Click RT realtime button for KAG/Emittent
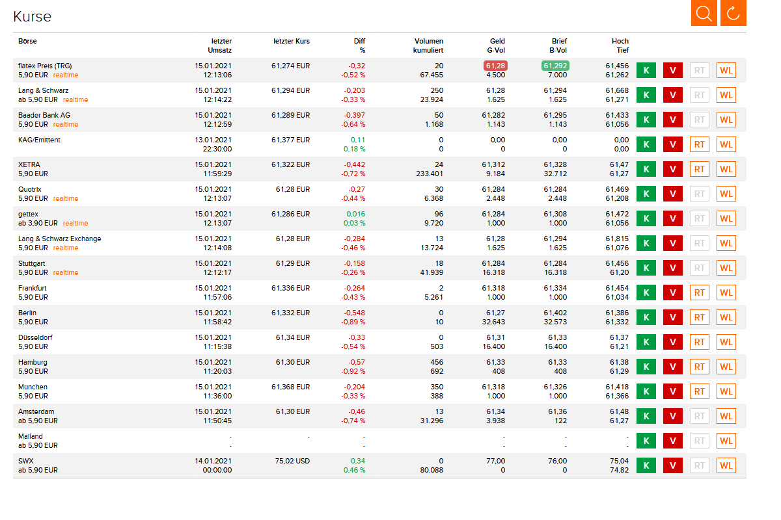This screenshot has width=781, height=520. click(x=700, y=144)
